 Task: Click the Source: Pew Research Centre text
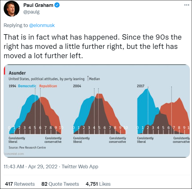click(27, 147)
